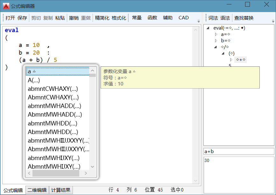This screenshot has height=195, width=276.
Task: Click the 查找替换 (Find Replace) button
Action: [244, 18]
